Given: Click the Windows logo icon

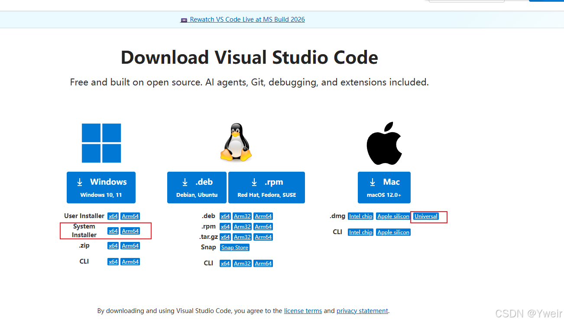Looking at the screenshot, I should [x=101, y=143].
